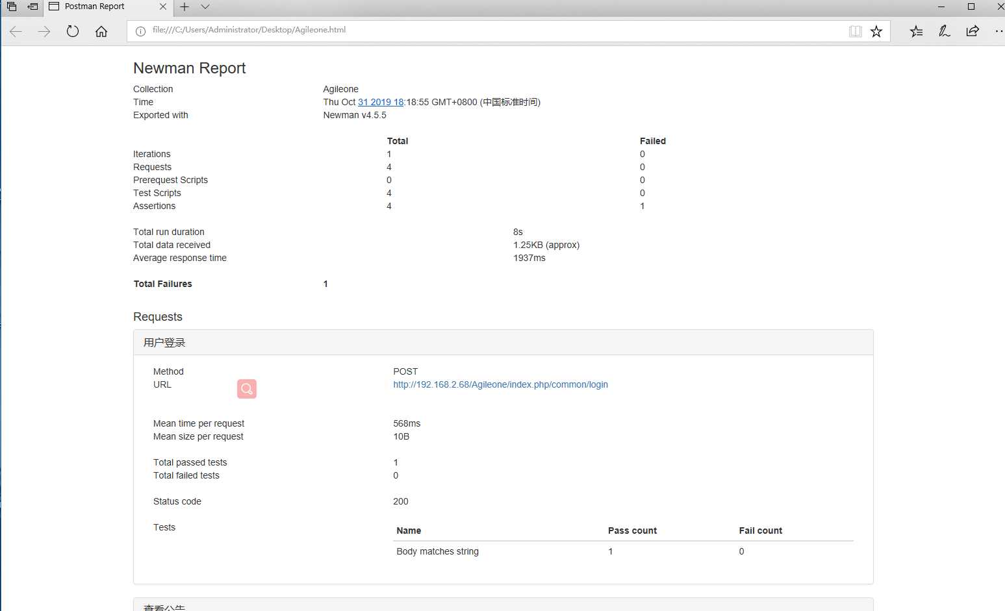Viewport: 1005px width, 611px height.
Task: Minimize the browser window
Action: coord(941,6)
